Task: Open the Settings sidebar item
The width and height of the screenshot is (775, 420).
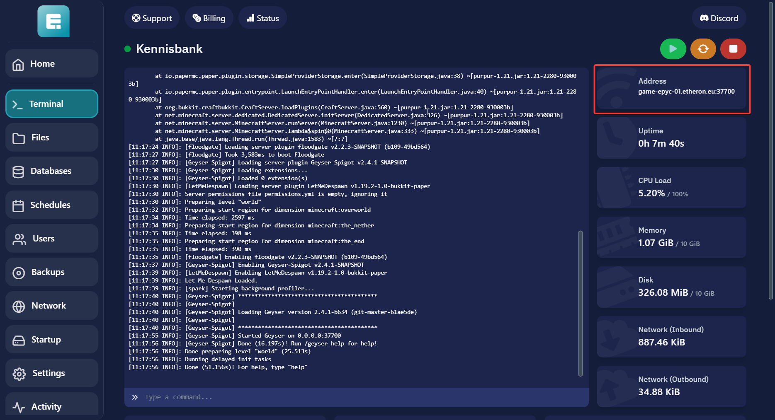Action: [x=52, y=373]
